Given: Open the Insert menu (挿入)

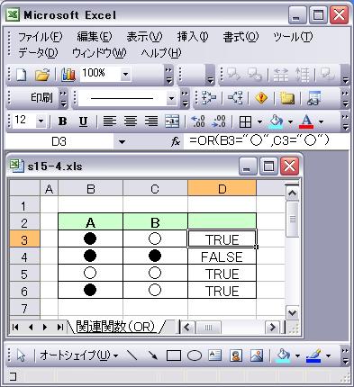Looking at the screenshot, I should (193, 37).
